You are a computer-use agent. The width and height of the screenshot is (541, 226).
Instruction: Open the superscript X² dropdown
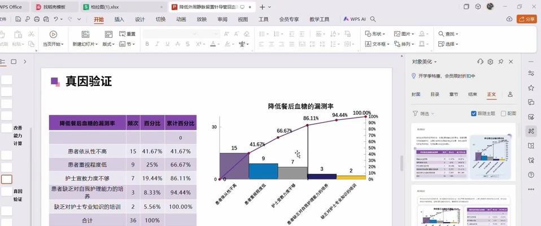click(204, 44)
